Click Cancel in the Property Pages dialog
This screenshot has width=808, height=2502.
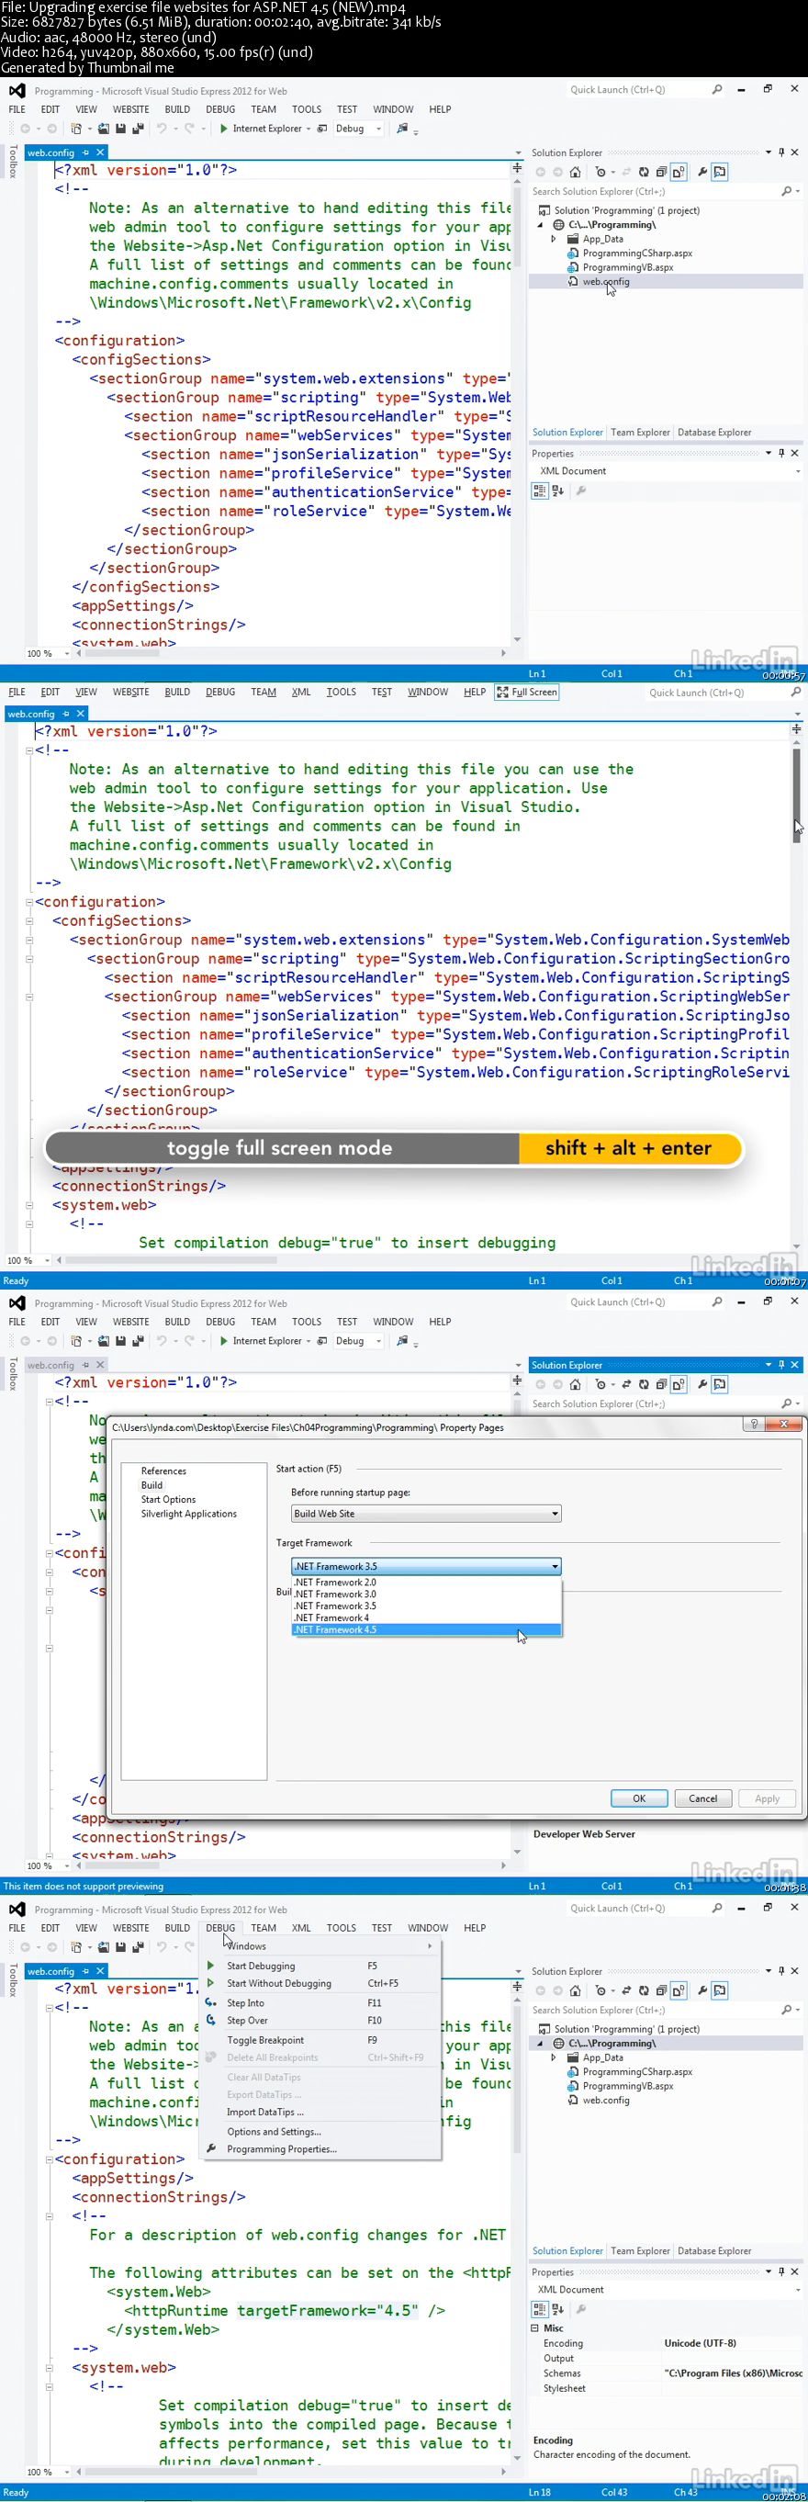coord(703,1798)
